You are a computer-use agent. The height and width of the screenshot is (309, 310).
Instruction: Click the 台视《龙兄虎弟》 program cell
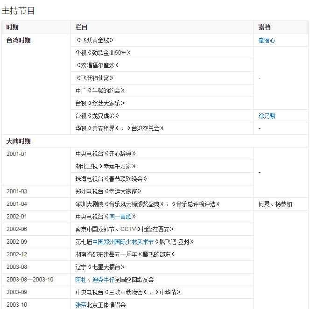(x=97, y=116)
